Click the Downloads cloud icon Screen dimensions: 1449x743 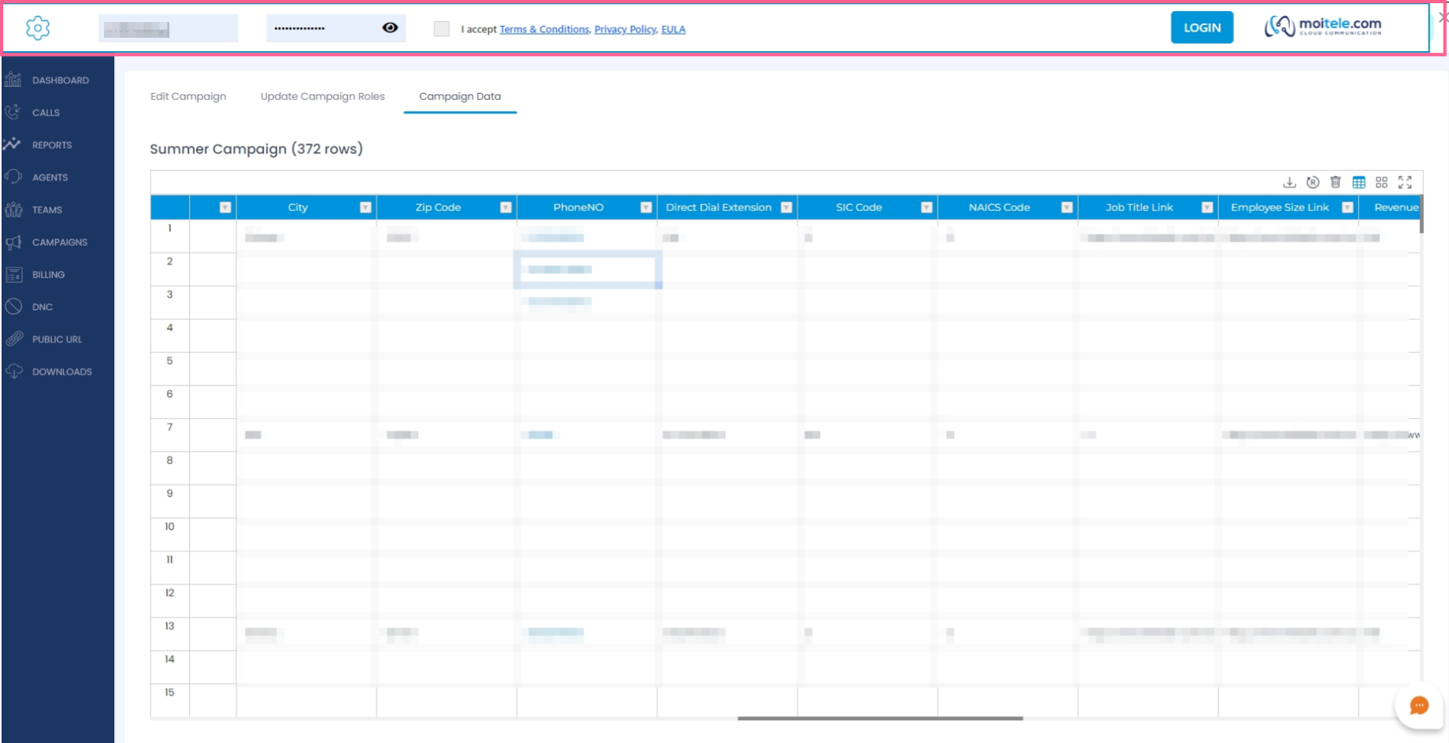(x=13, y=371)
